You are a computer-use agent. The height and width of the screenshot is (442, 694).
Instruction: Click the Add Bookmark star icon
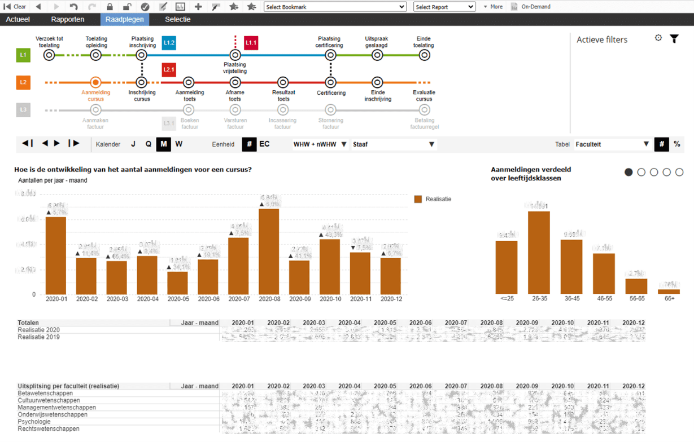tap(234, 7)
